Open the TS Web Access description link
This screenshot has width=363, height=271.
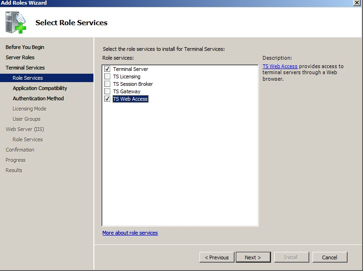pos(280,66)
